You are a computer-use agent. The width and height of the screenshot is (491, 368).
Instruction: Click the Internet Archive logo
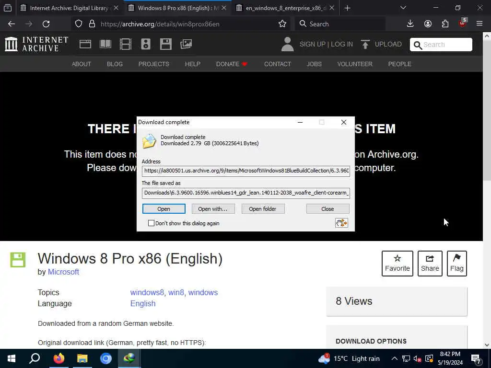36,44
